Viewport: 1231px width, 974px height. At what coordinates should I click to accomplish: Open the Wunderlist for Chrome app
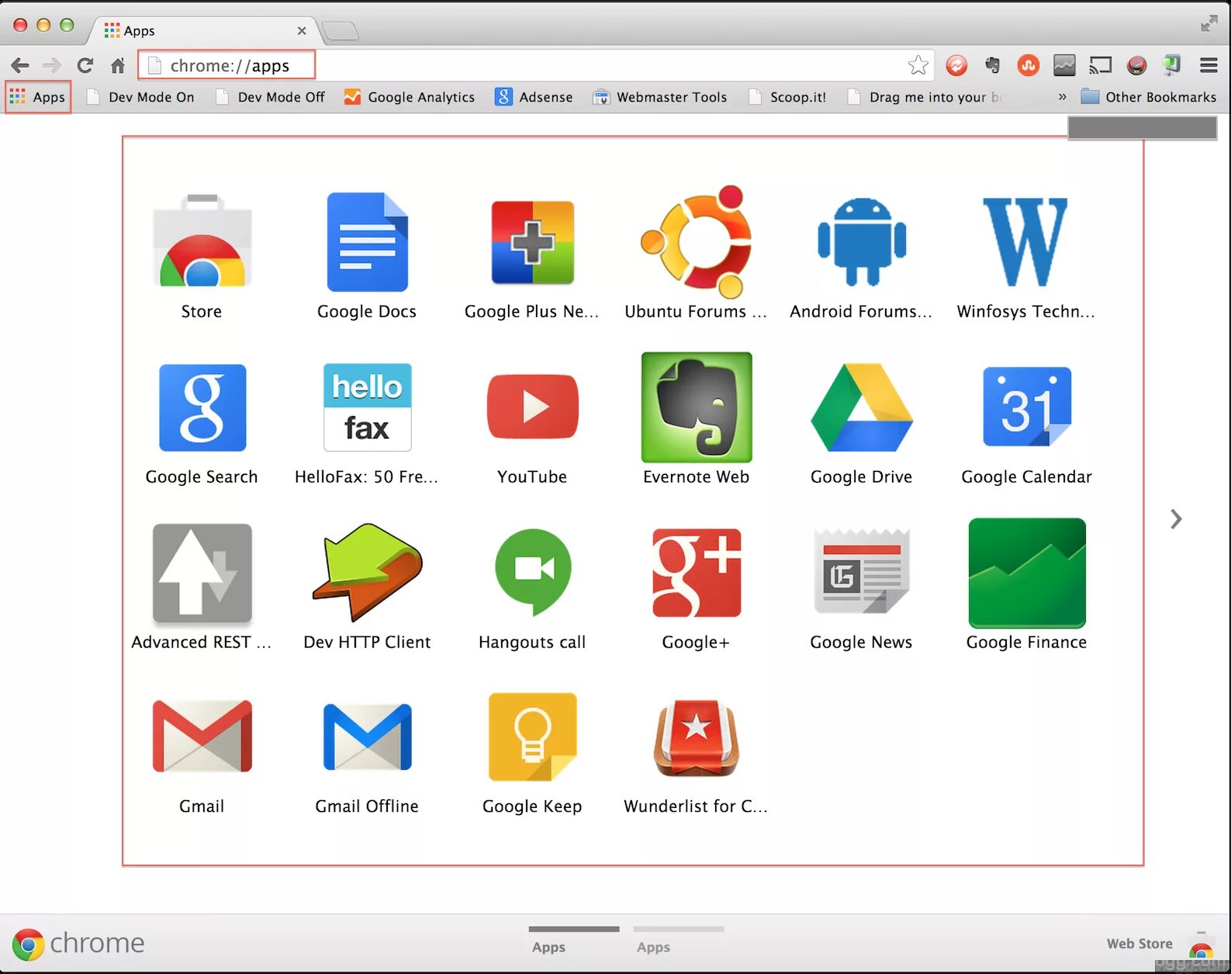click(x=697, y=737)
